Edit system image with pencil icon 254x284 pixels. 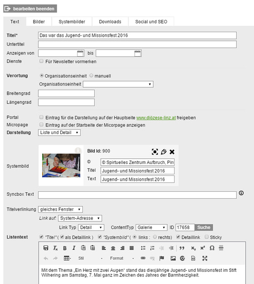pos(163,152)
